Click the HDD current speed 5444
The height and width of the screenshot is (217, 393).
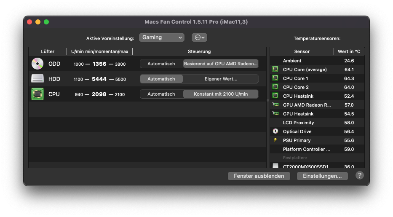pyautogui.click(x=99, y=79)
